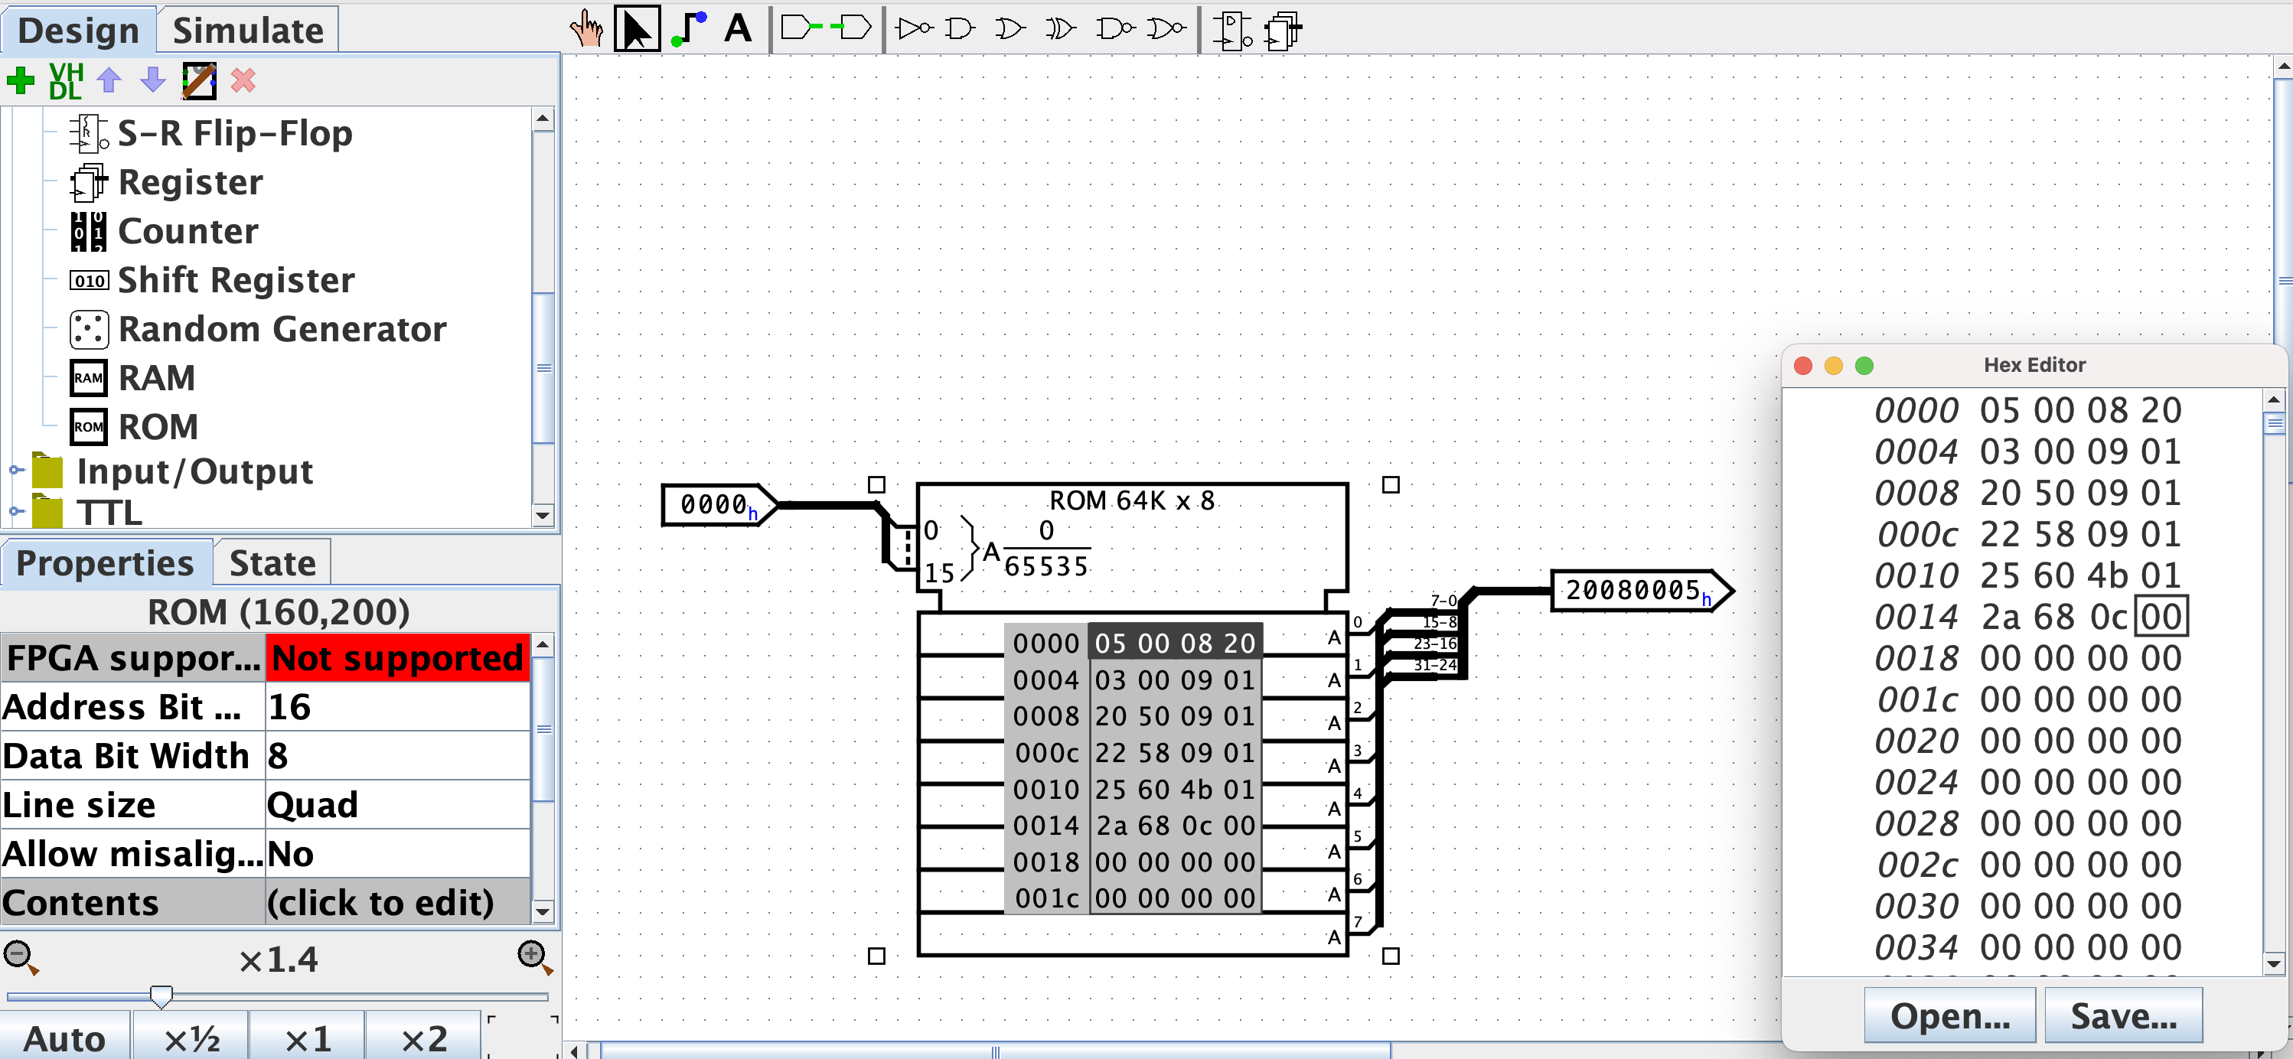Select the NOT gate component
Image resolution: width=2293 pixels, height=1059 pixels.
pyautogui.click(x=915, y=28)
